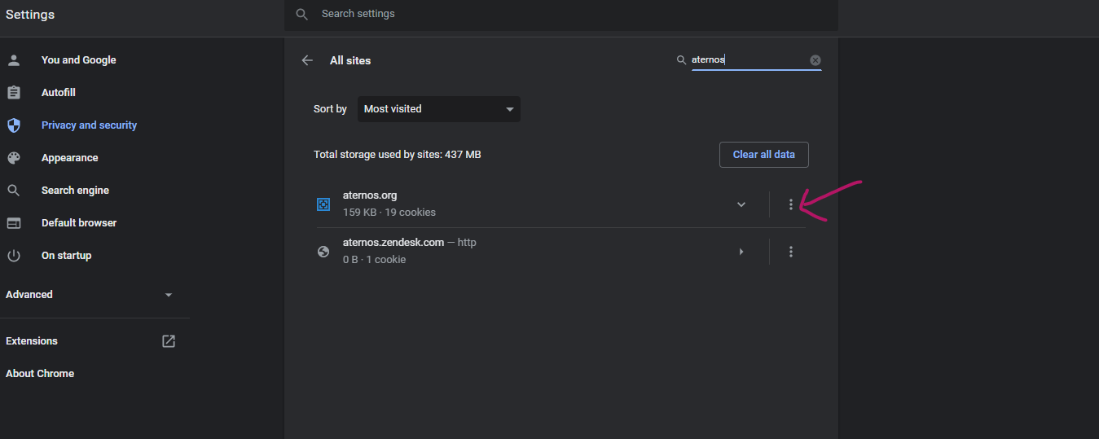Screen dimensions: 1099x439
Task: Open more actions for aternos.zendesk.com
Action: (x=790, y=252)
